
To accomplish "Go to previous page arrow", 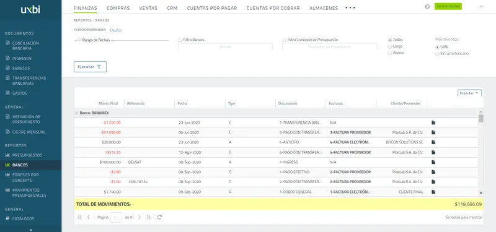I will coord(89,217).
